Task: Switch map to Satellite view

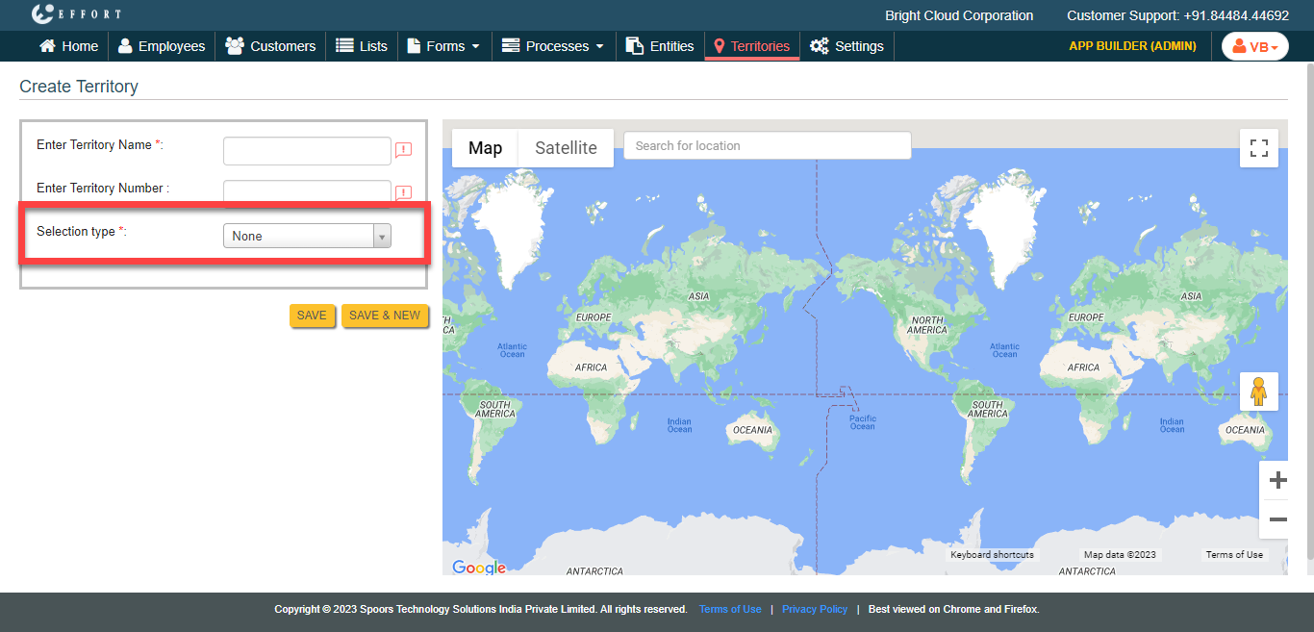Action: click(566, 148)
